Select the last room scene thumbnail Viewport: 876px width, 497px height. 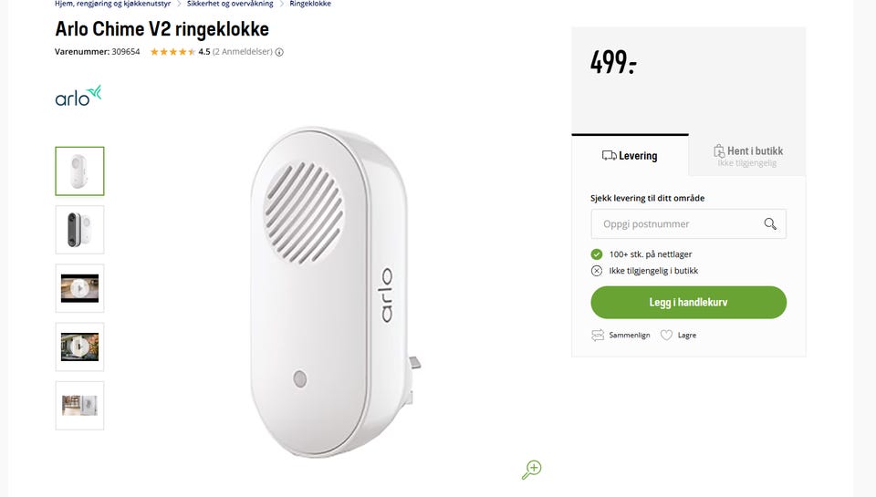[79, 406]
